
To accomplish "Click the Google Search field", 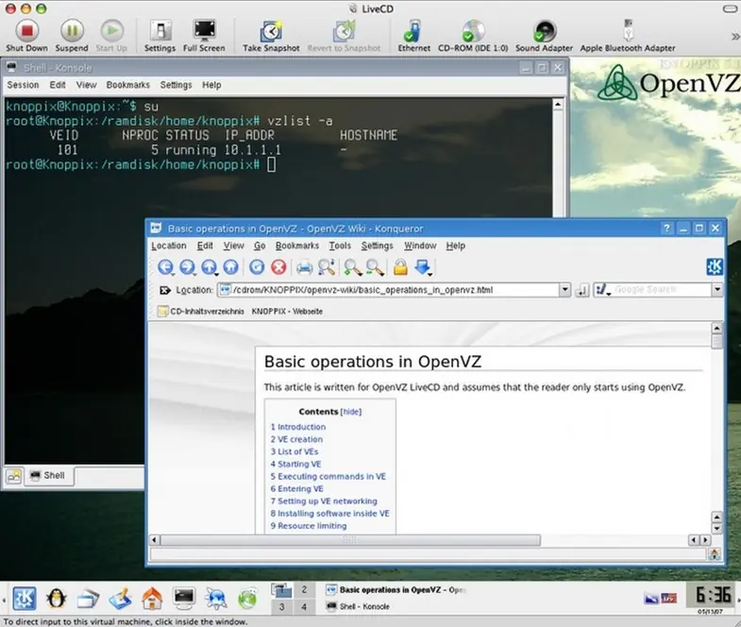I will 662,290.
